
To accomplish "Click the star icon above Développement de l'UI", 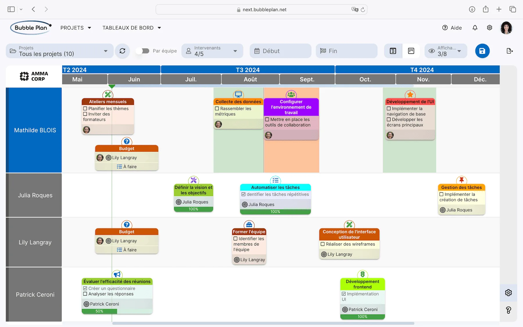I will pyautogui.click(x=410, y=94).
